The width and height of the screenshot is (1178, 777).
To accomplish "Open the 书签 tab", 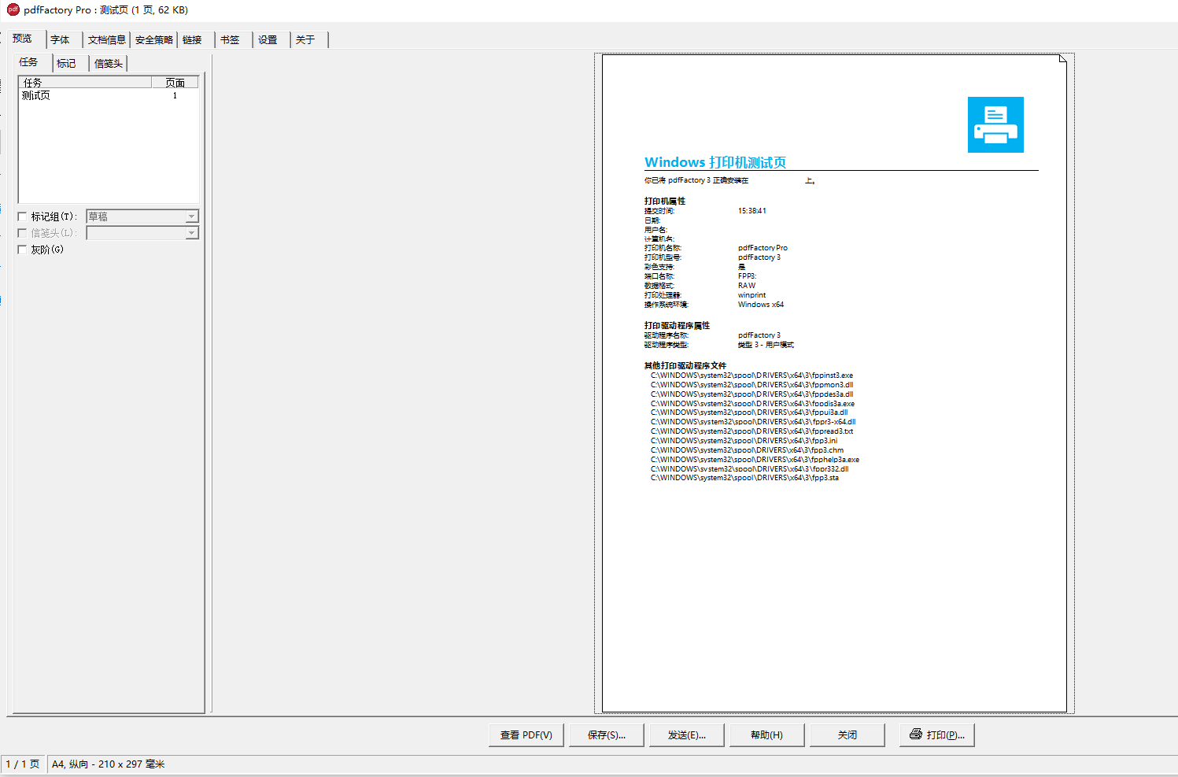I will [x=231, y=39].
